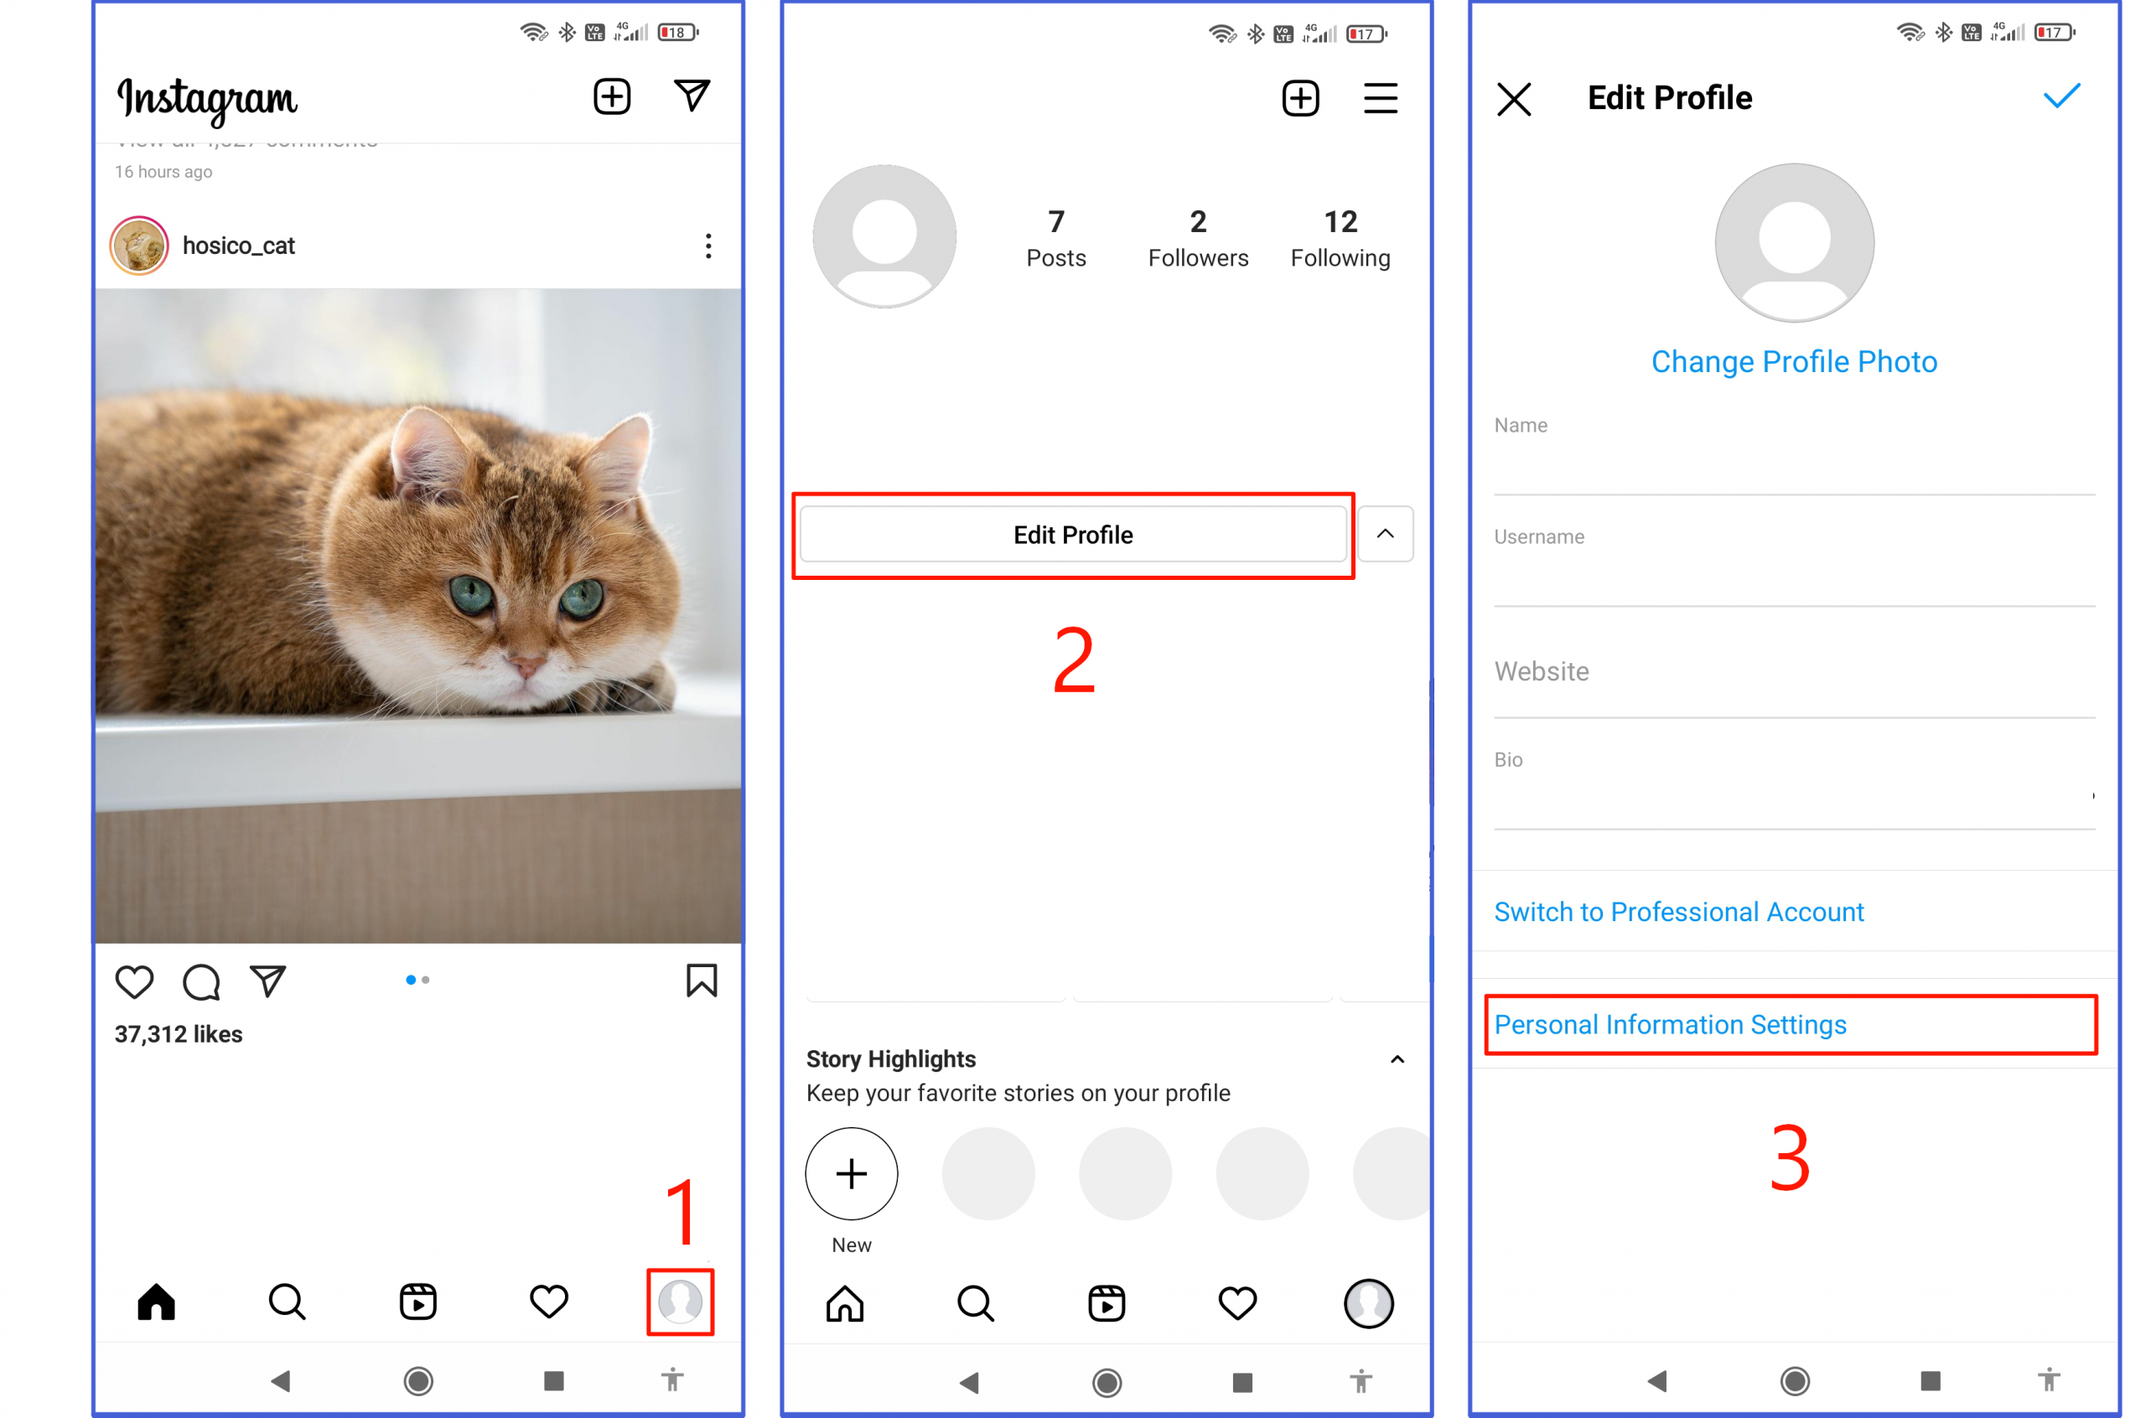The image size is (2146, 1418).
Task: Toggle the like heart icon on the post
Action: 134,980
